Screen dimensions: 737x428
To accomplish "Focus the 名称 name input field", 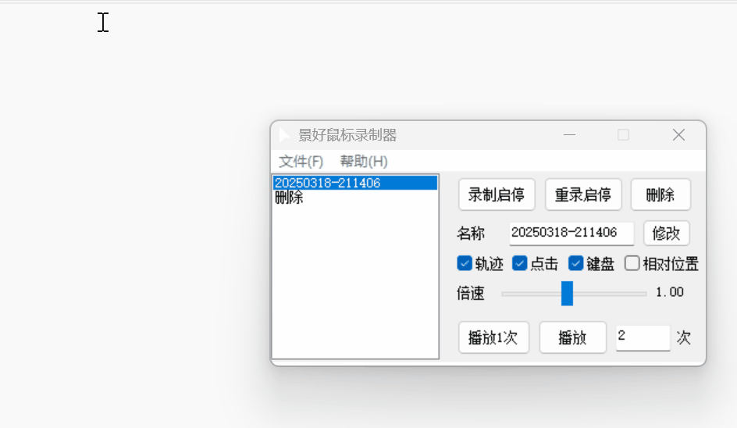I will (571, 233).
